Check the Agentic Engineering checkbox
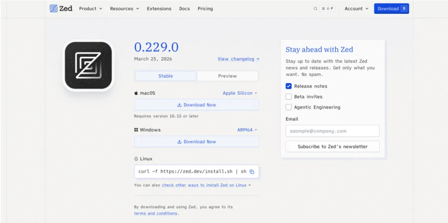 coord(289,107)
